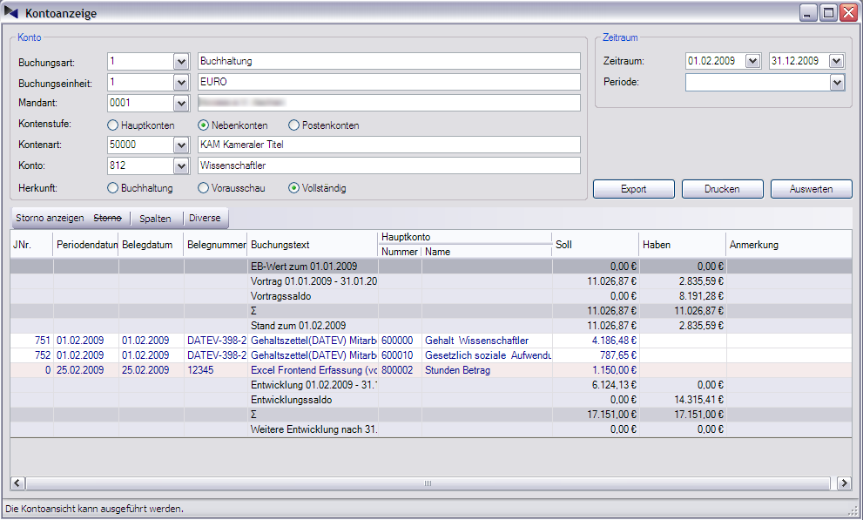Open the Buchungsart dropdown
Image resolution: width=863 pixels, height=520 pixels.
pyautogui.click(x=181, y=62)
